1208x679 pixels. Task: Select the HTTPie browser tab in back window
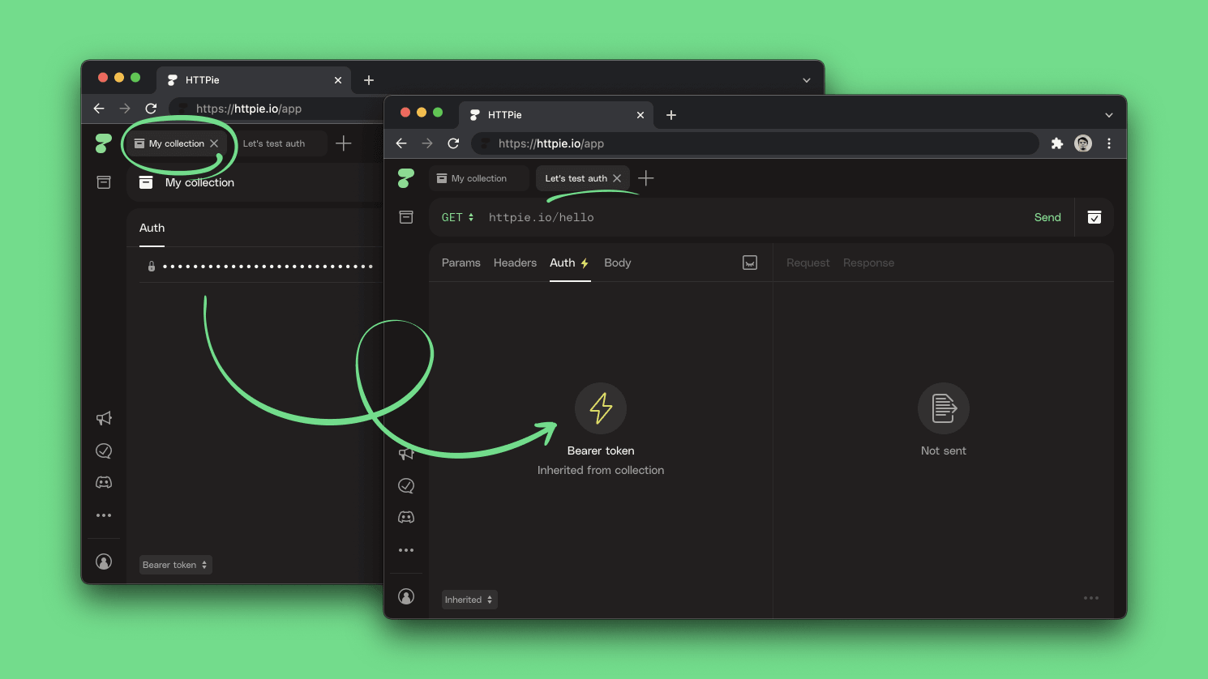click(x=254, y=80)
